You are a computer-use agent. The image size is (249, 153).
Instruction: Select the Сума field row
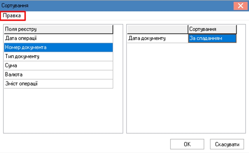58,66
